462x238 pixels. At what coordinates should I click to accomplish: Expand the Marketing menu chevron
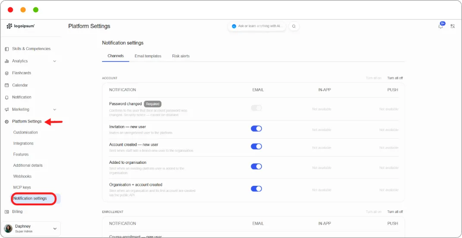click(54, 109)
